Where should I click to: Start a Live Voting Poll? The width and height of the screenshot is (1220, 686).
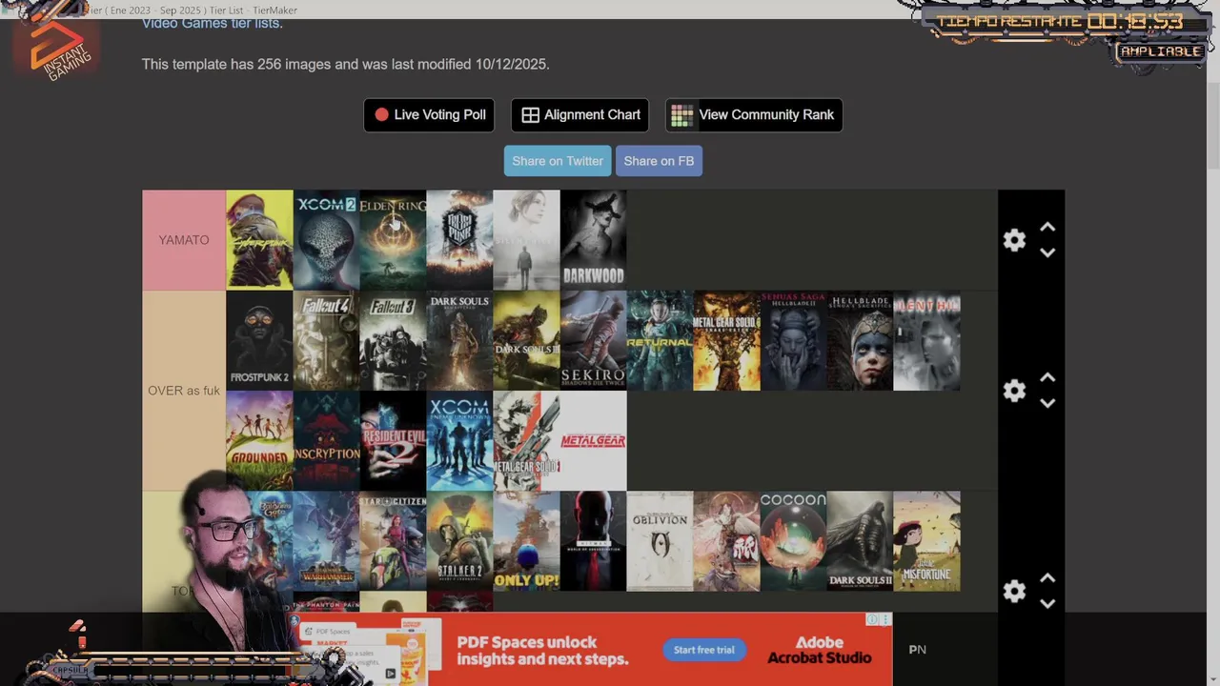pyautogui.click(x=429, y=114)
